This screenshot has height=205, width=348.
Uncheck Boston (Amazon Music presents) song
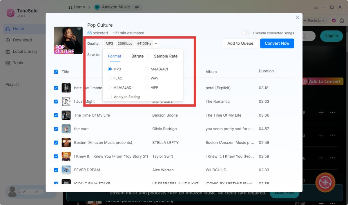pos(56,143)
